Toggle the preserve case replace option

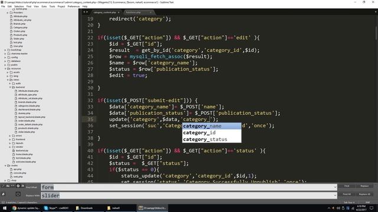[3, 194]
